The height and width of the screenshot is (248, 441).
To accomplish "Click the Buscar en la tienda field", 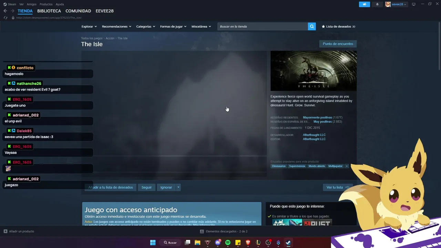I will tap(263, 27).
